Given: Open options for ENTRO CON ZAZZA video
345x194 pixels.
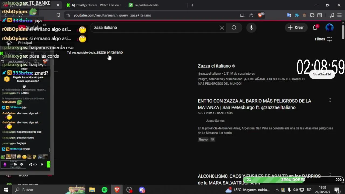Looking at the screenshot, I should pos(330,100).
